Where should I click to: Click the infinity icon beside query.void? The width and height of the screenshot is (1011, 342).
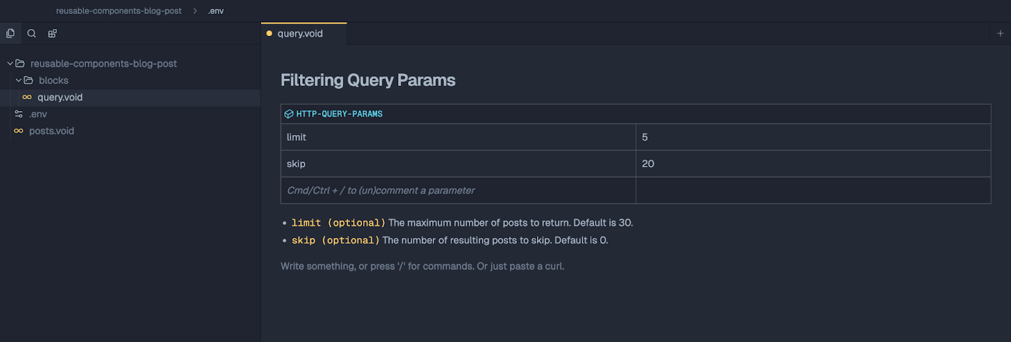(27, 97)
